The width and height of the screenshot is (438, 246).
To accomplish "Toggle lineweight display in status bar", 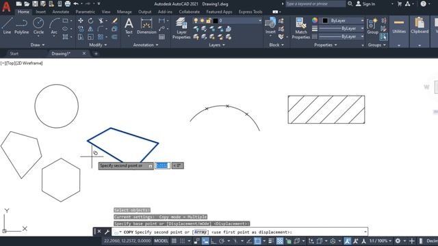I will [271, 241].
